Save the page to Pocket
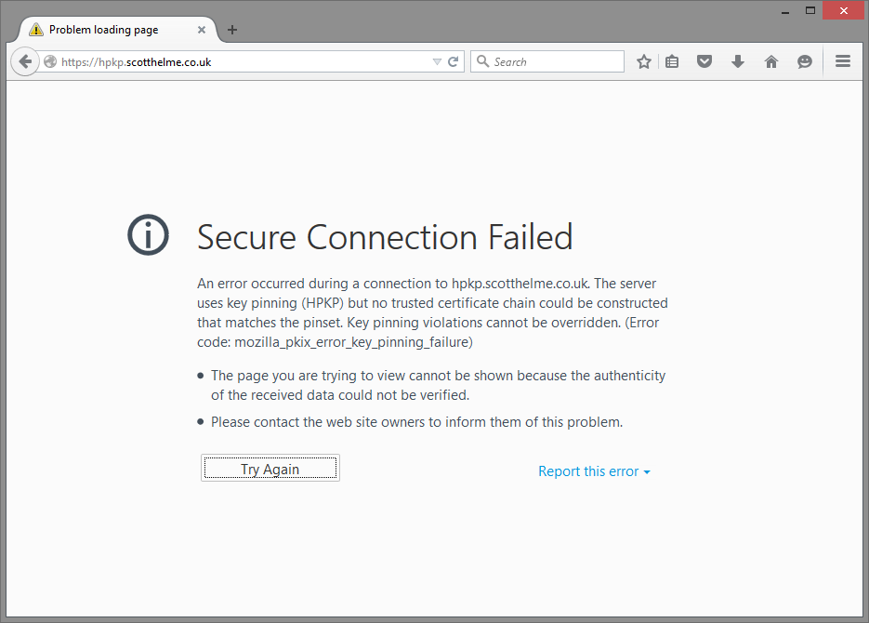The image size is (869, 623). [704, 61]
